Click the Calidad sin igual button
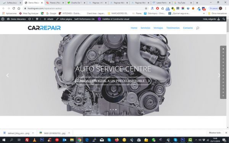The width and height of the screenshot is (229, 143). click(113, 81)
